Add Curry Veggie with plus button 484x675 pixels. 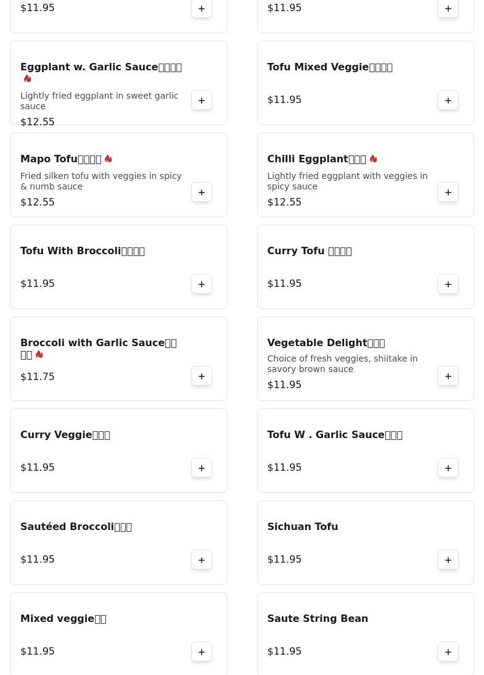click(x=202, y=468)
